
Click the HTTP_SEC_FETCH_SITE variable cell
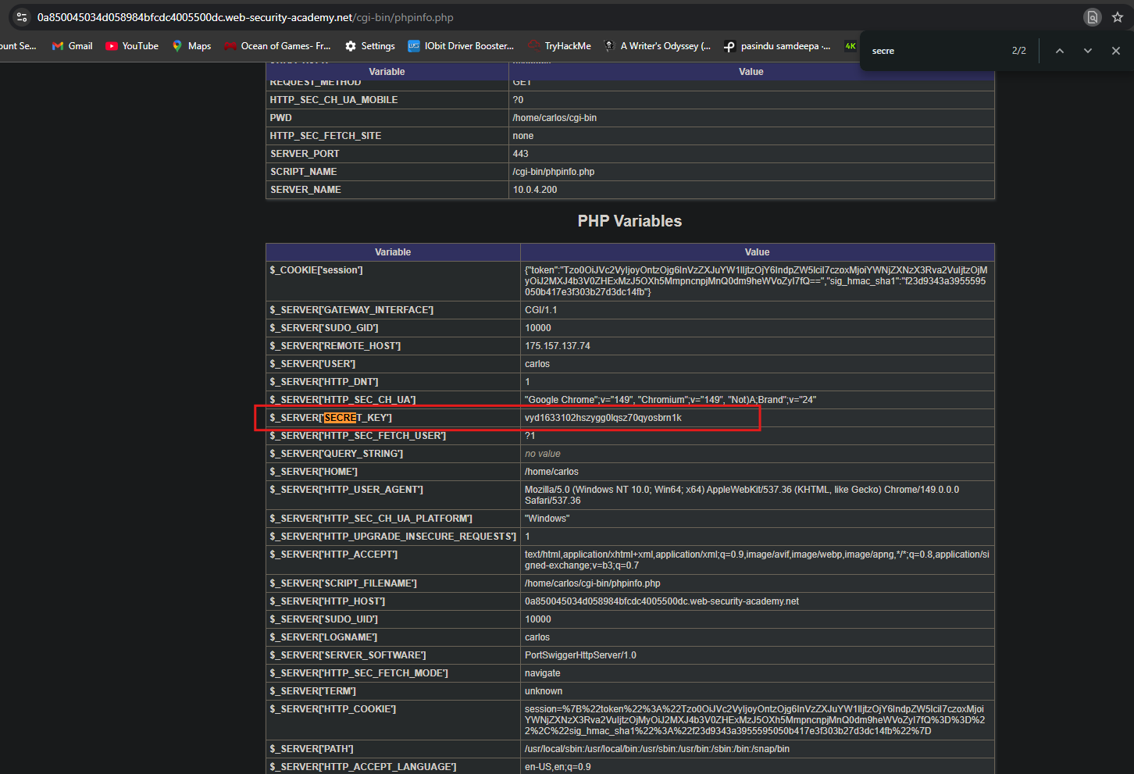387,136
